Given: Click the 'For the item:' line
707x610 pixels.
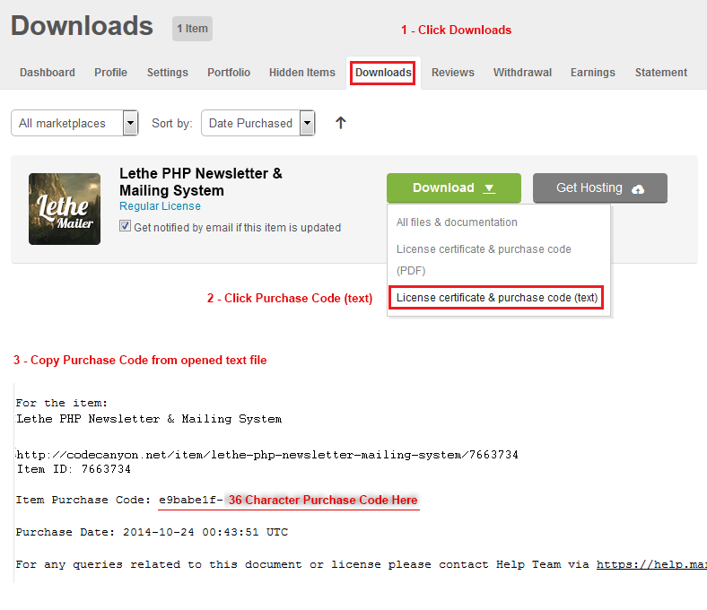Looking at the screenshot, I should click(62, 403).
